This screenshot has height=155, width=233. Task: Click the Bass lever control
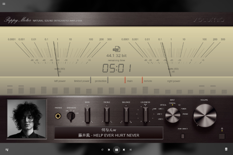tap(87, 115)
